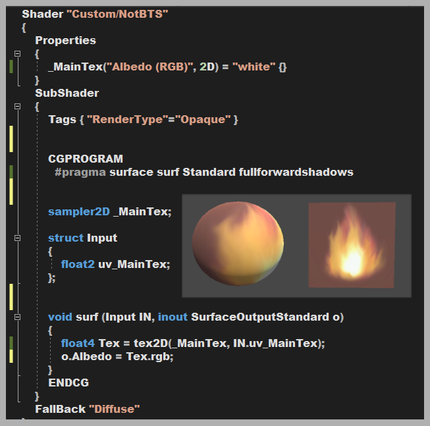This screenshot has height=426, width=430.
Task: Click the SubShader keyword
Action: (x=67, y=93)
